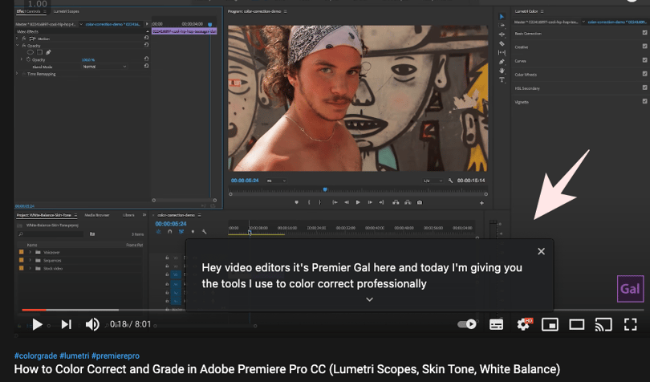This screenshot has width=650, height=382.
Task: Expand the Voiceover bin
Action: click(30, 252)
